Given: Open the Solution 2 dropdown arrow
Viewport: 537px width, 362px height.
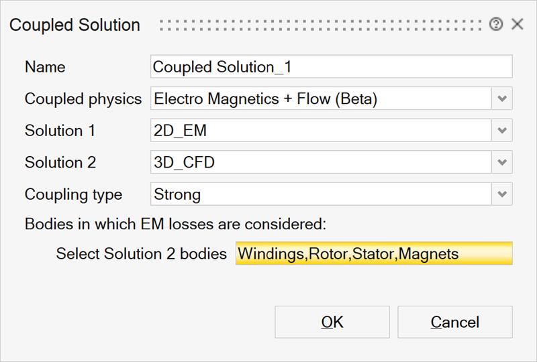Looking at the screenshot, I should pos(502,162).
